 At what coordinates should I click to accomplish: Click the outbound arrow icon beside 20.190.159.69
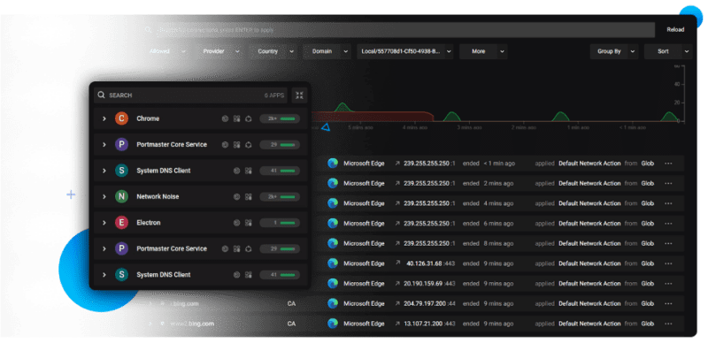pyautogui.click(x=397, y=284)
